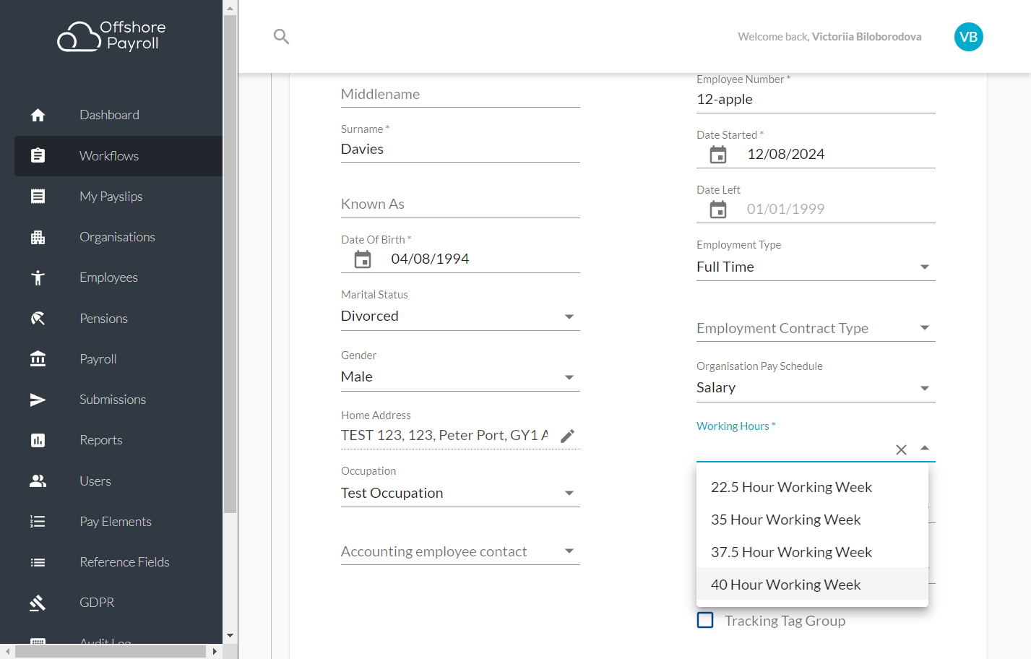Open the Marital Status dropdown
Screen dimensions: 1031x659
[460, 316]
